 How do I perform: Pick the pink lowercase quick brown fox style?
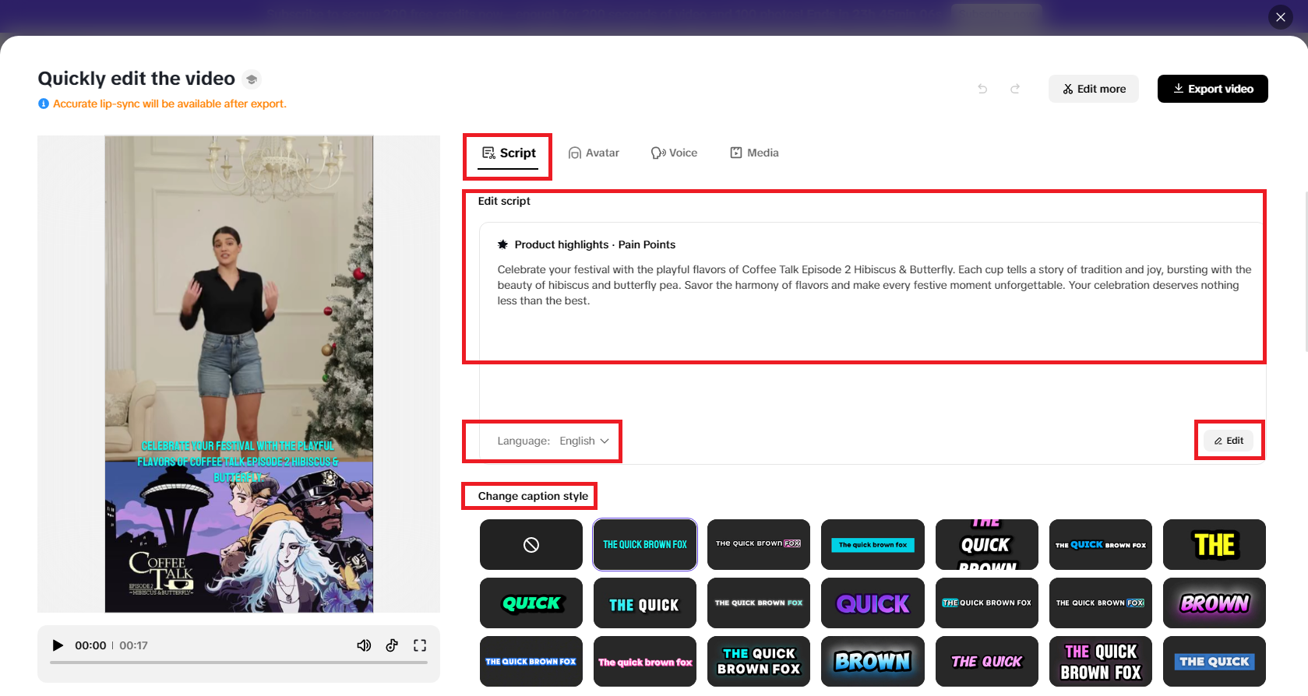[x=645, y=662]
